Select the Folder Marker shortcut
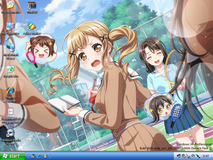Screen dimensions: 213x160 coord(32,29)
